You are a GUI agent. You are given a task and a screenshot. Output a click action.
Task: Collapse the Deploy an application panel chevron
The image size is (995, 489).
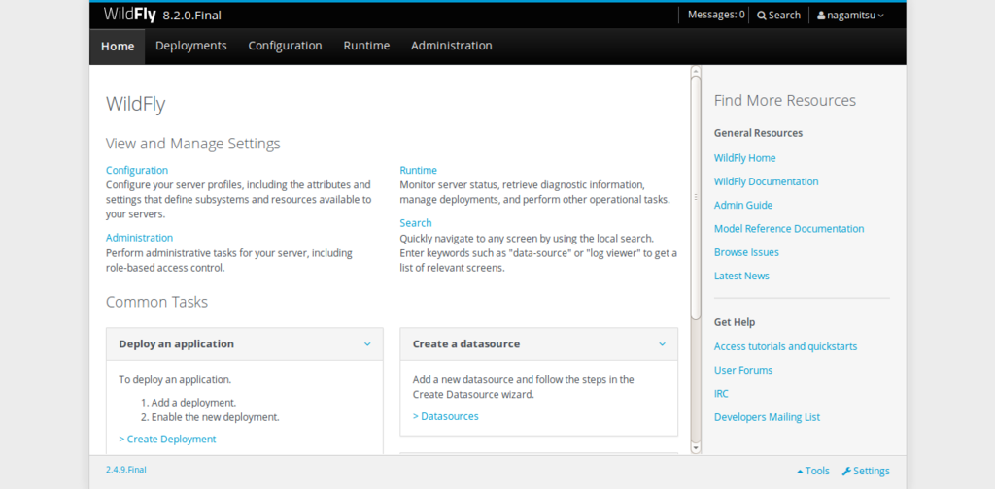[x=366, y=343]
